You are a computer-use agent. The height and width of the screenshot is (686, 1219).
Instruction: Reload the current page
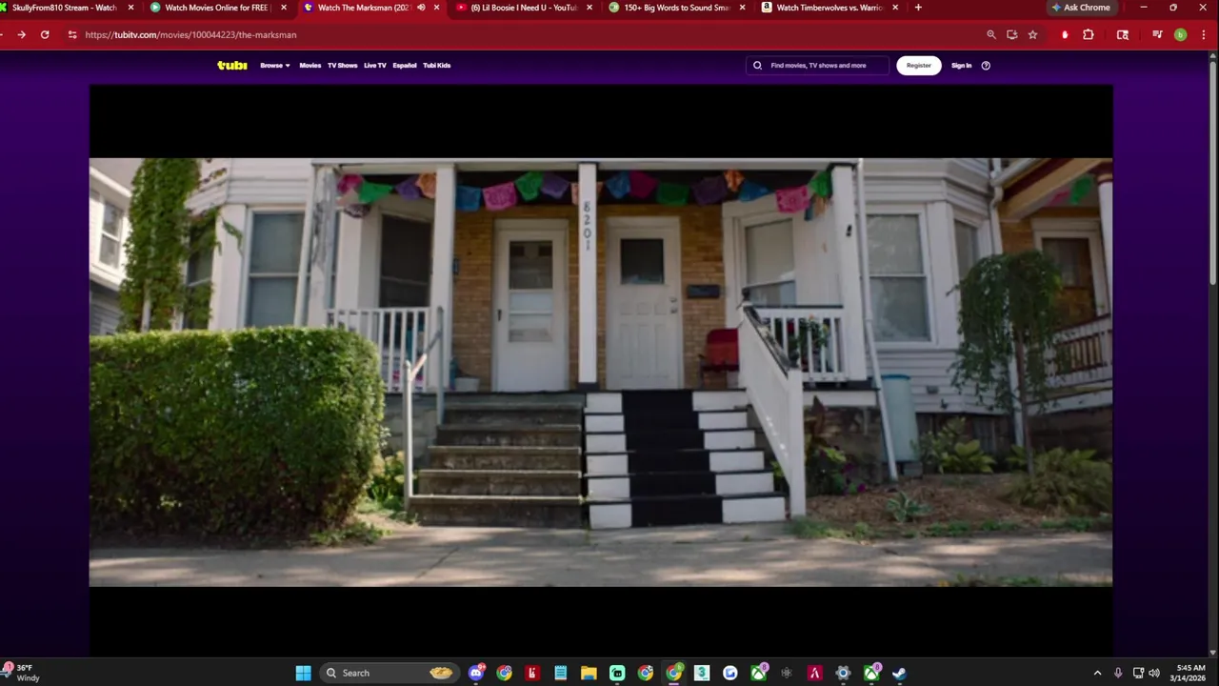(45, 34)
